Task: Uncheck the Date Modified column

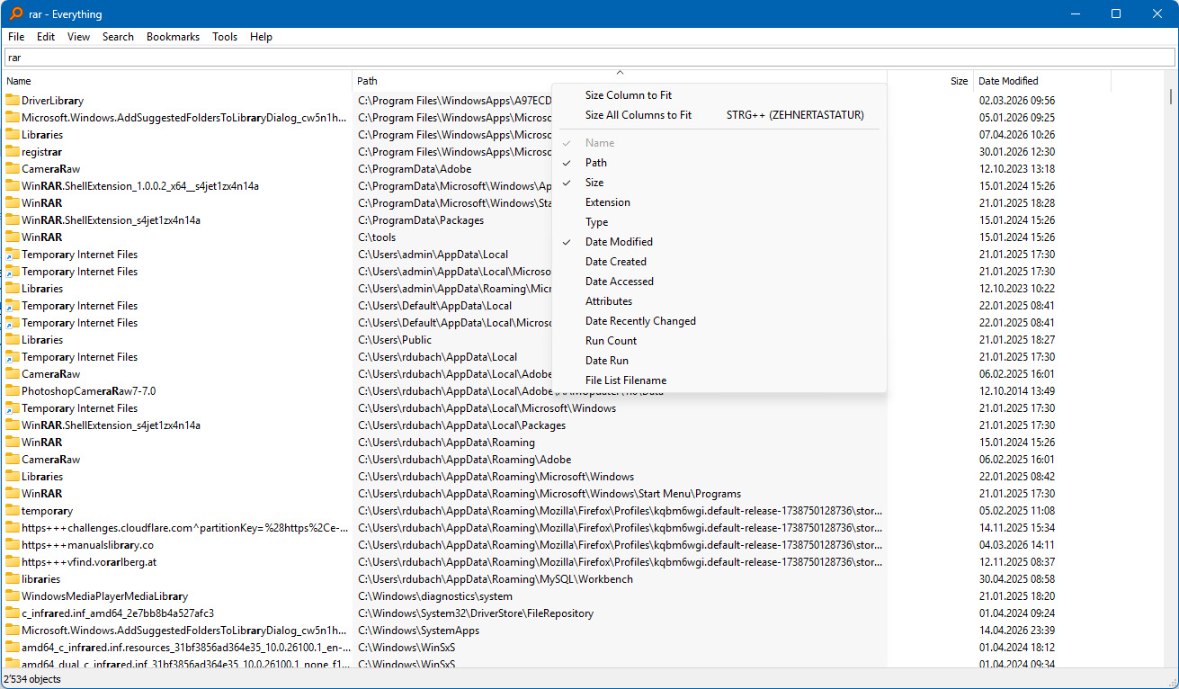Action: [x=619, y=242]
